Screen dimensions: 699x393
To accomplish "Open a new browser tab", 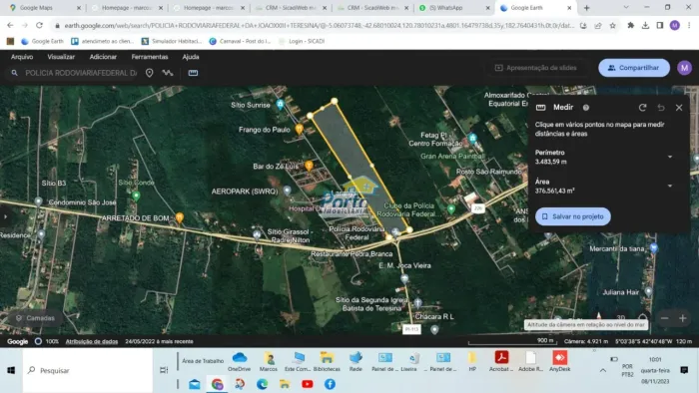I will tap(587, 8).
